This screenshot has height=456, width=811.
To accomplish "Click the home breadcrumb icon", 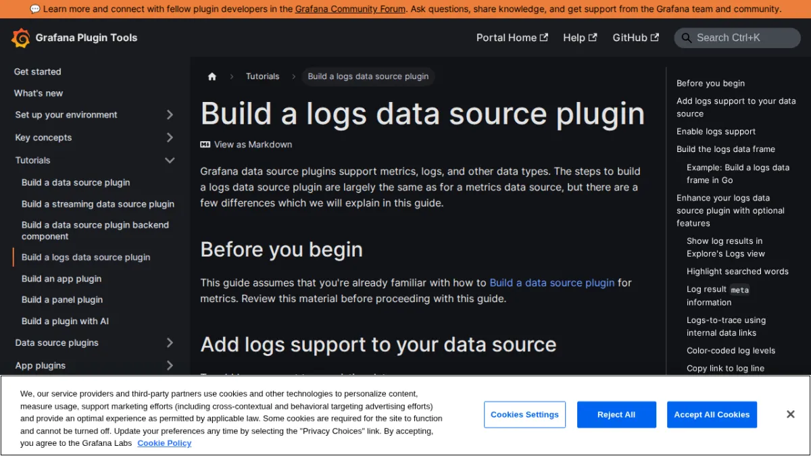I will coord(212,76).
